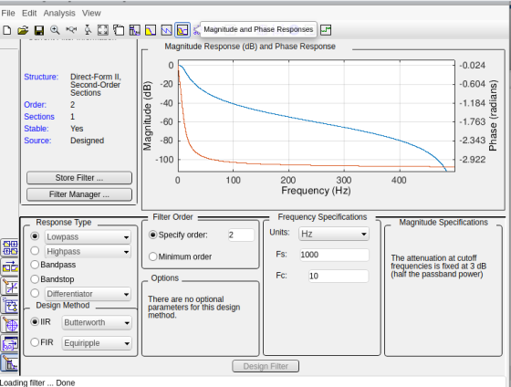This screenshot has width=511, height=387.
Task: Open the Units Hz dropdown
Action: click(x=334, y=234)
